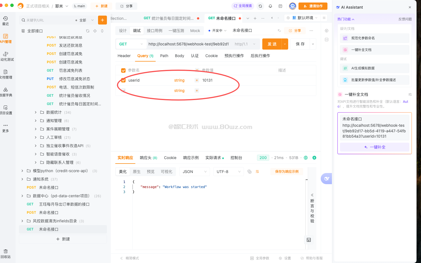Click the refresh sync icon in top bar
Screen dimensions: 421x263
coord(260,6)
